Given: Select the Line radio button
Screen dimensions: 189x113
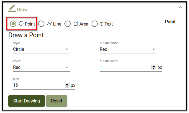Looking at the screenshot, I should click(x=41, y=24).
